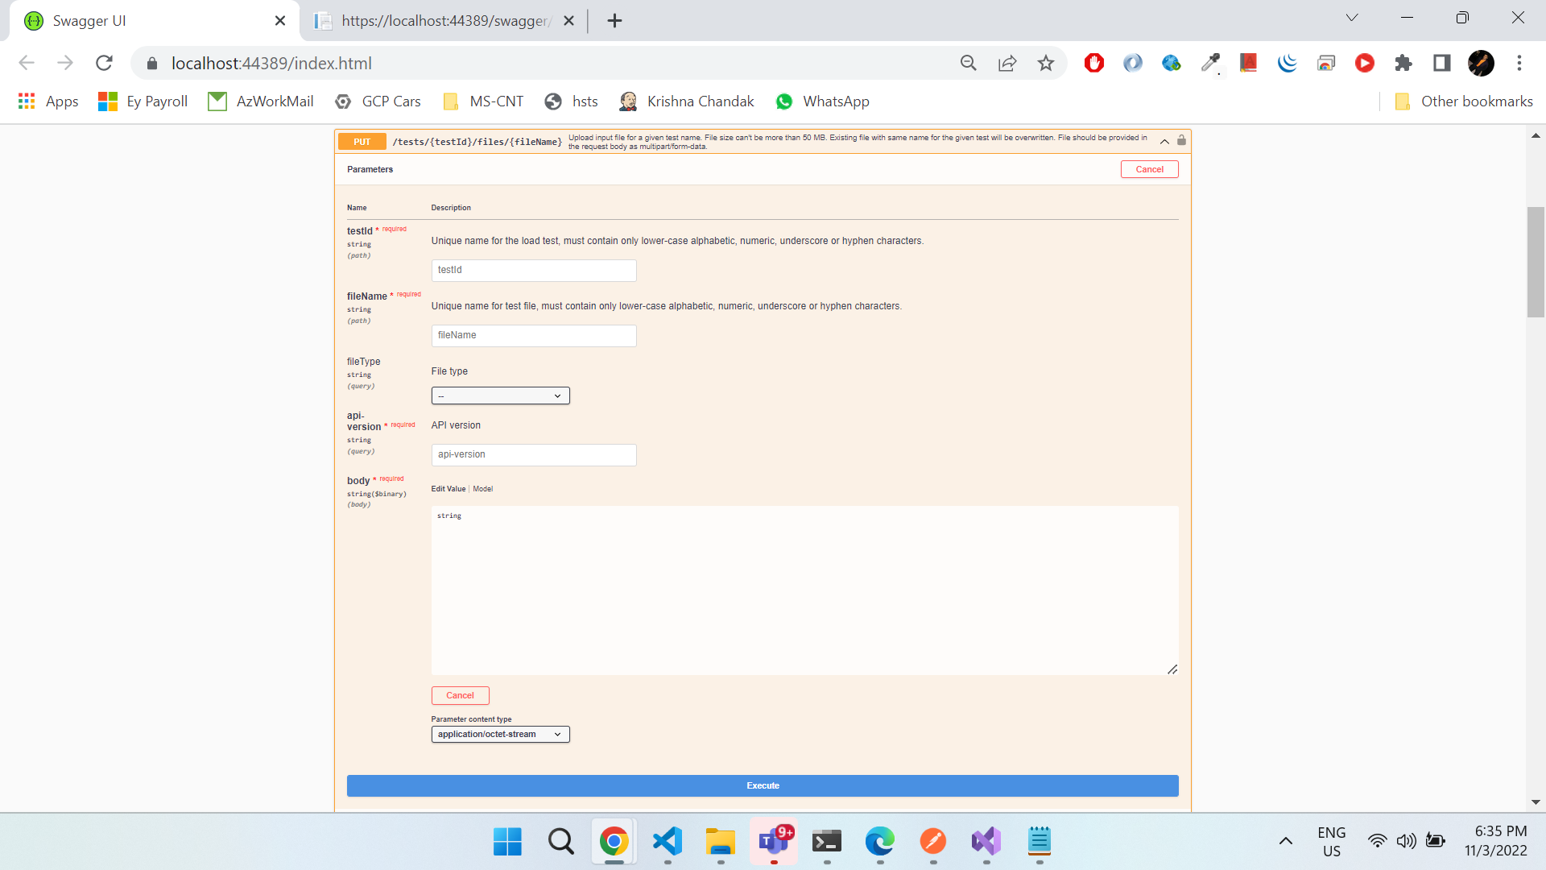Image resolution: width=1546 pixels, height=870 pixels.
Task: Click the page vertical scrollbar thumb
Action: point(1536,262)
